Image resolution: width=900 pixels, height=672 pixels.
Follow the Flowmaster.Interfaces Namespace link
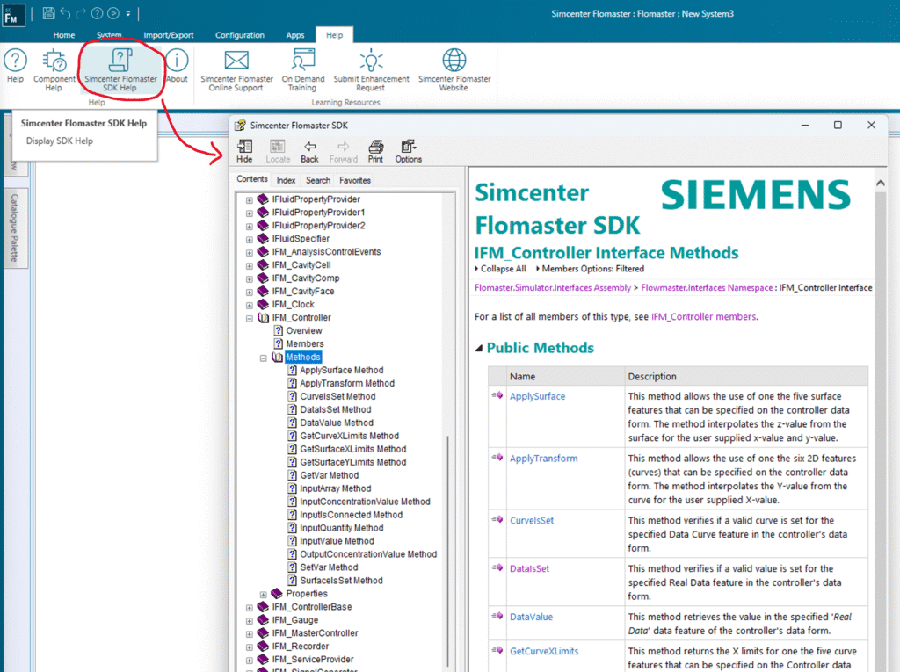[708, 287]
